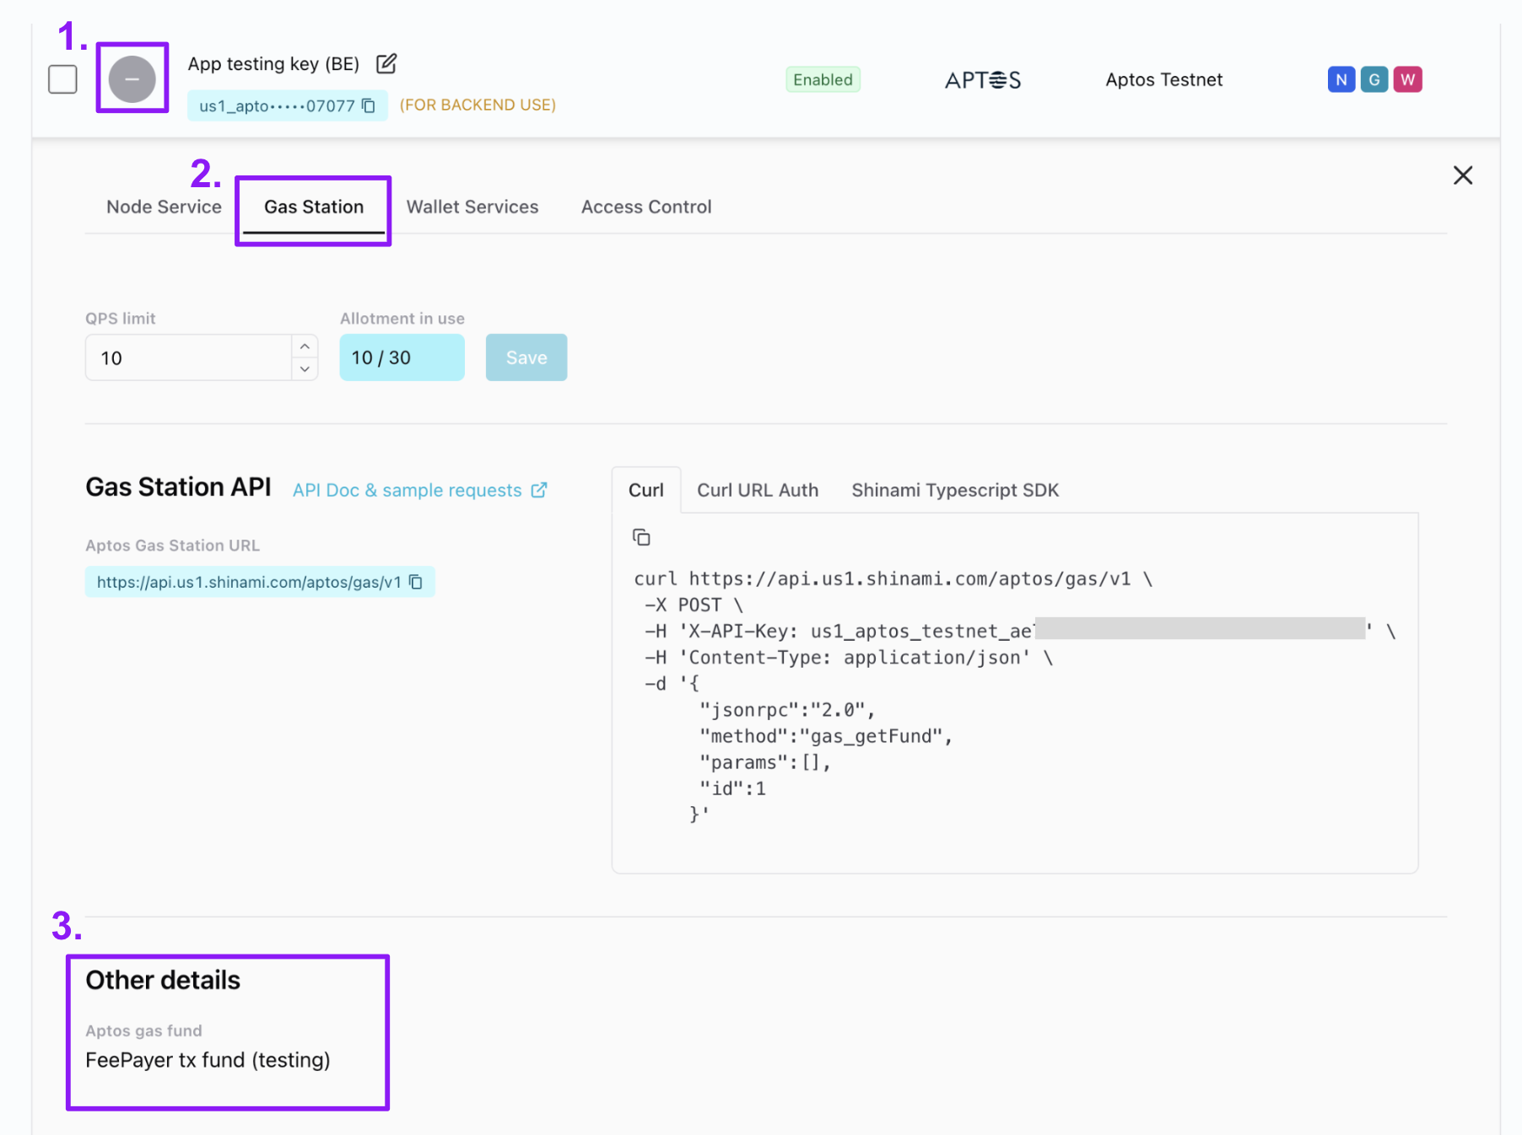Screen dimensions: 1522x1135
Task: Show the Shinami Typescript SDK tab
Action: 955,490
